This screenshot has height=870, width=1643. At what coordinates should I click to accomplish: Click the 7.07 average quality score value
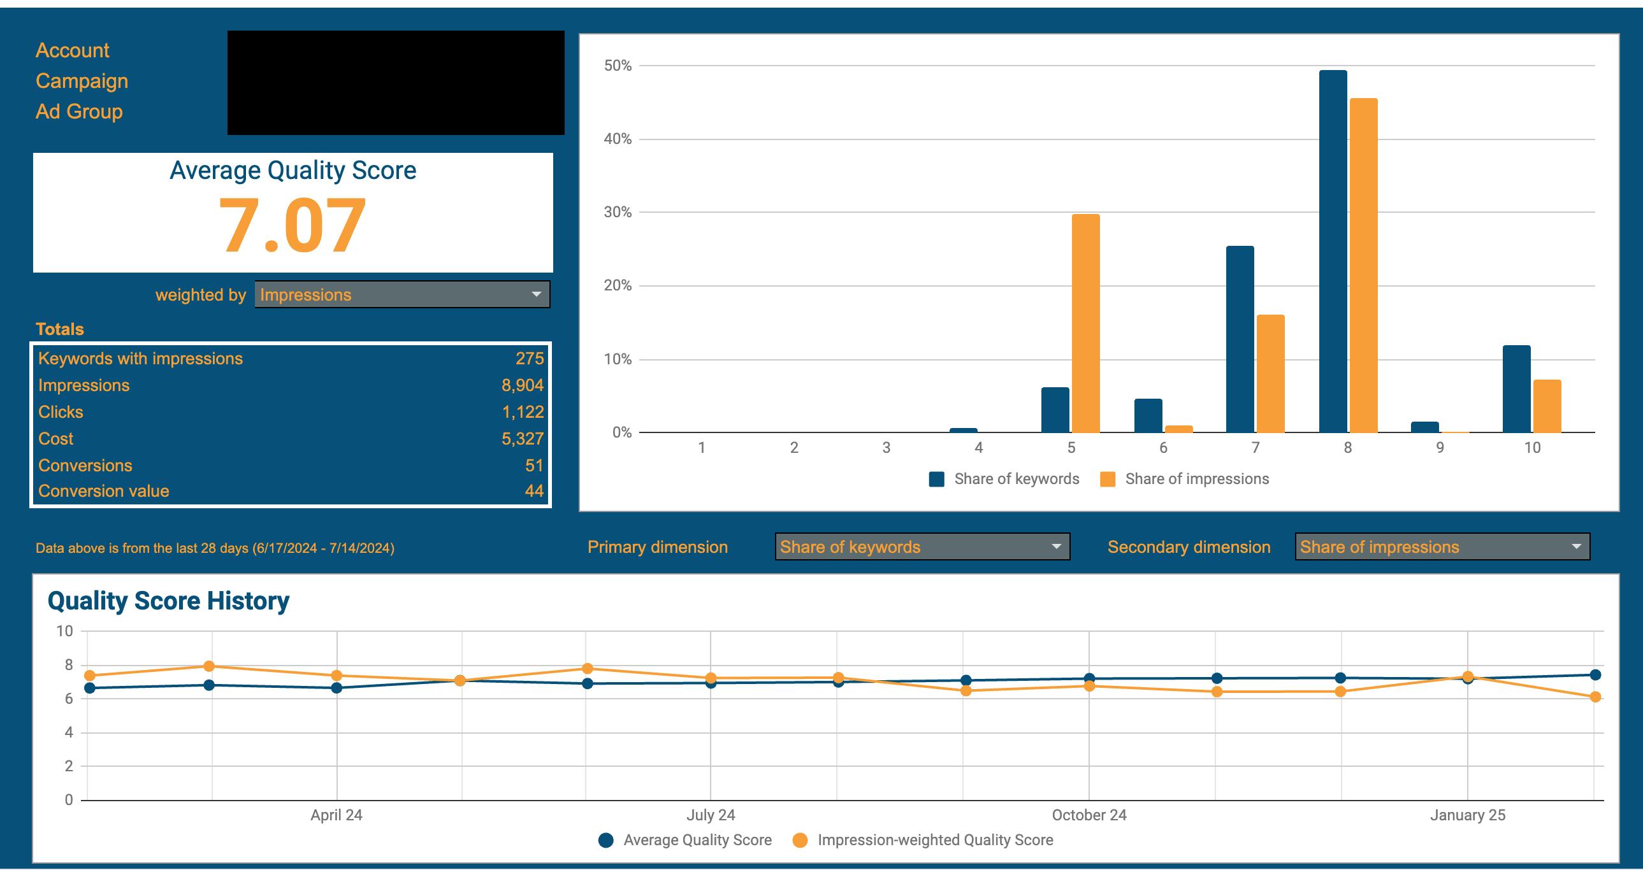pyautogui.click(x=292, y=225)
